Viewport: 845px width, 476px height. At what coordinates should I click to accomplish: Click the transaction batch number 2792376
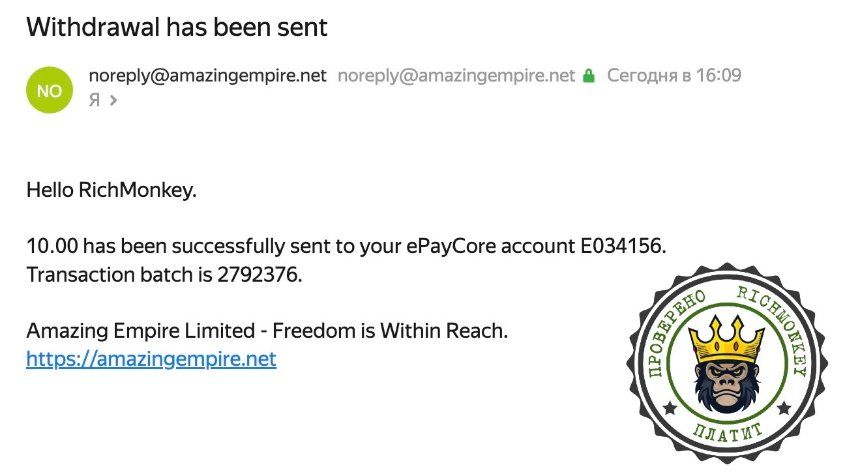(x=259, y=275)
